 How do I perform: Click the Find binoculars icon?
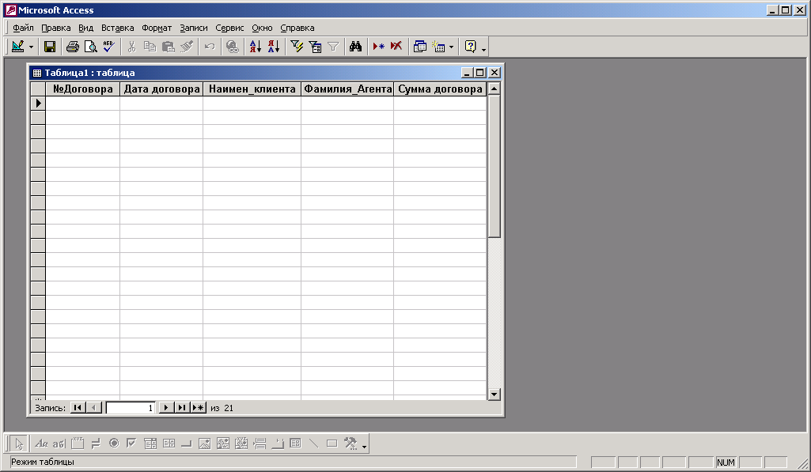[x=355, y=47]
